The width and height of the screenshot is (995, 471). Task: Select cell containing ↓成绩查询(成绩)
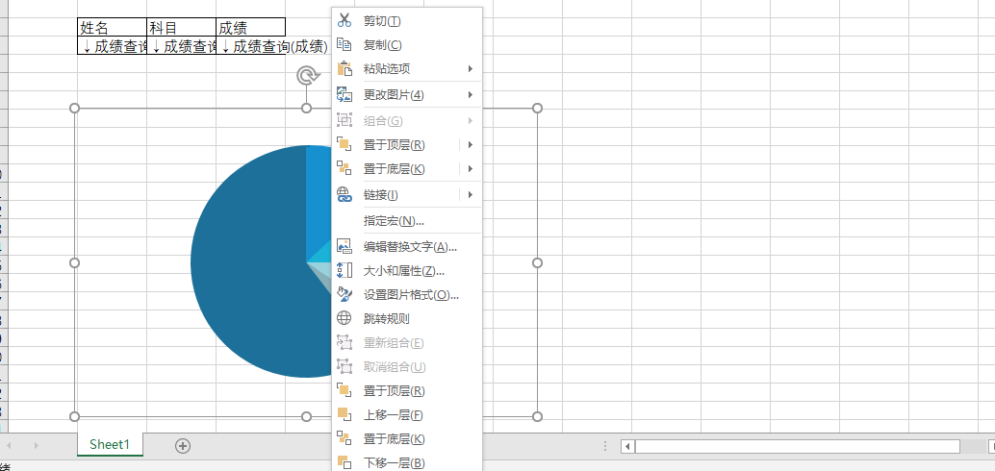tap(250, 45)
